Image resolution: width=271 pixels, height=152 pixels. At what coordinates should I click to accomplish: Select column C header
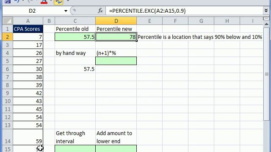(x=75, y=21)
